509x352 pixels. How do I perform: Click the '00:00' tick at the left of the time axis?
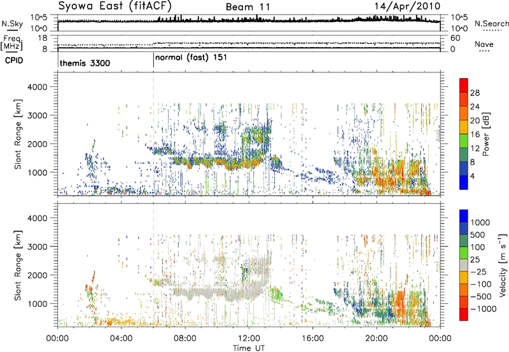57,339
